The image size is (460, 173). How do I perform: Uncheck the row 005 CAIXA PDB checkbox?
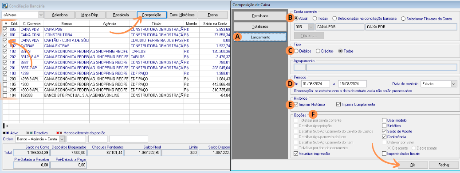pyautogui.click(x=5, y=30)
